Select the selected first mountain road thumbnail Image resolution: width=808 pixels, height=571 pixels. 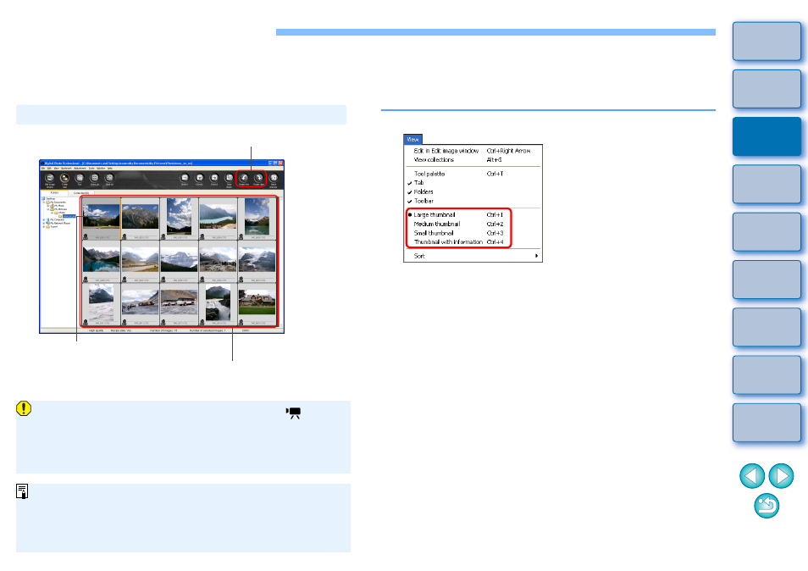101,219
